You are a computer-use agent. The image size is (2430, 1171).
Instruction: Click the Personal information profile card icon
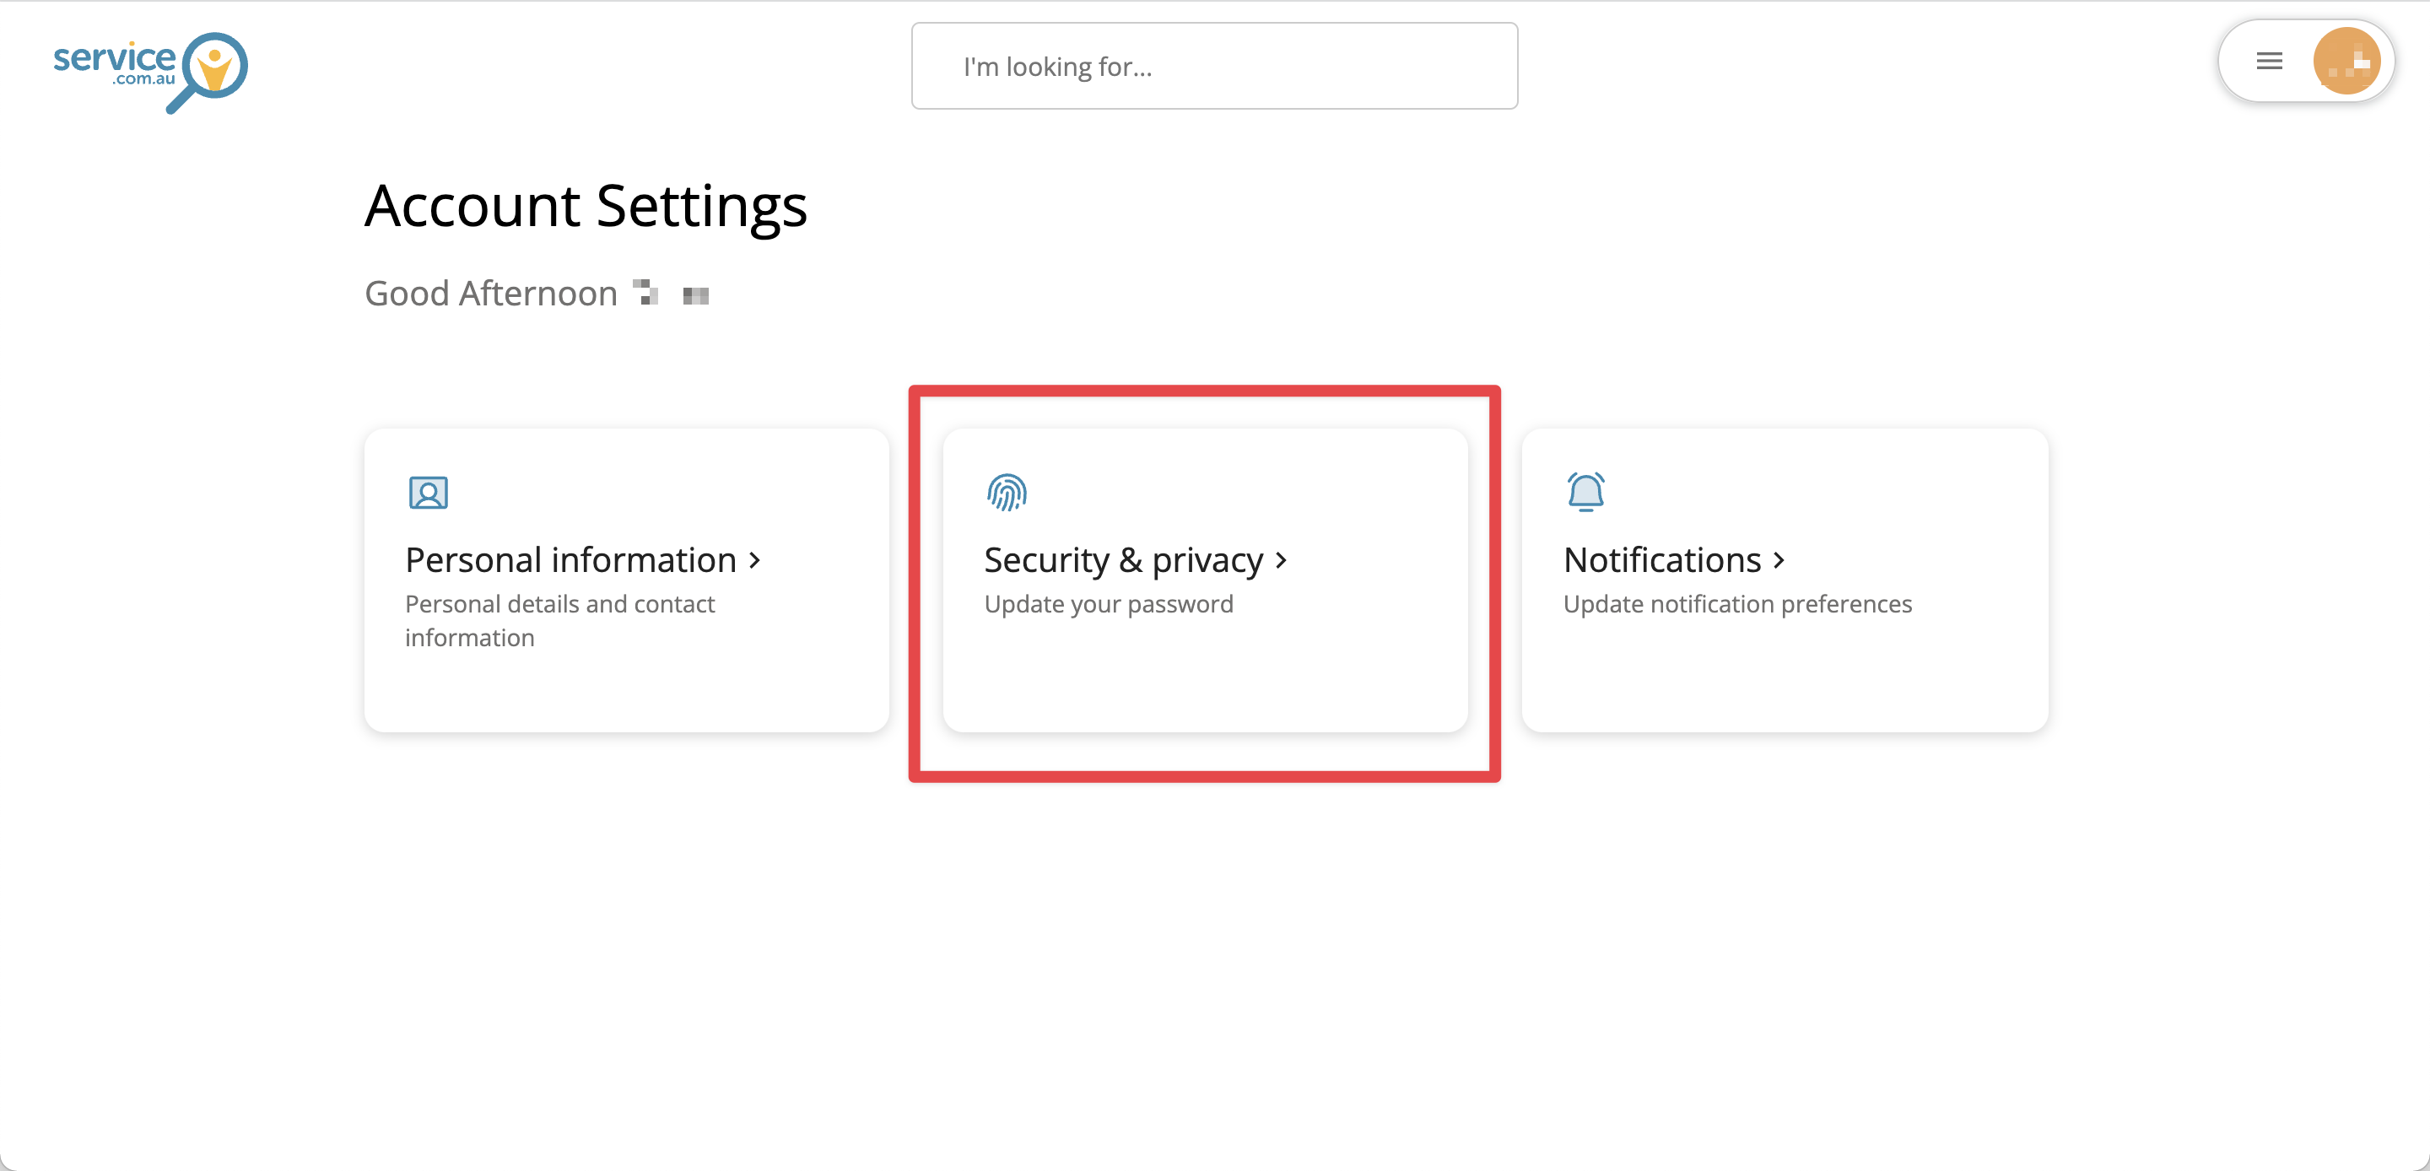[x=429, y=493]
